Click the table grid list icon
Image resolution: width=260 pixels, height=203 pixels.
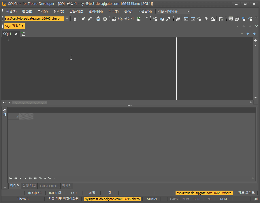click(x=231, y=18)
